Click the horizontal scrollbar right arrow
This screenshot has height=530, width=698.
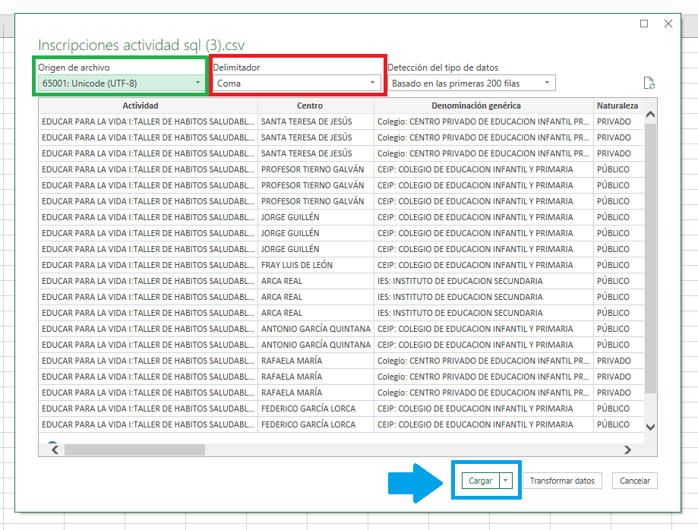tap(627, 450)
